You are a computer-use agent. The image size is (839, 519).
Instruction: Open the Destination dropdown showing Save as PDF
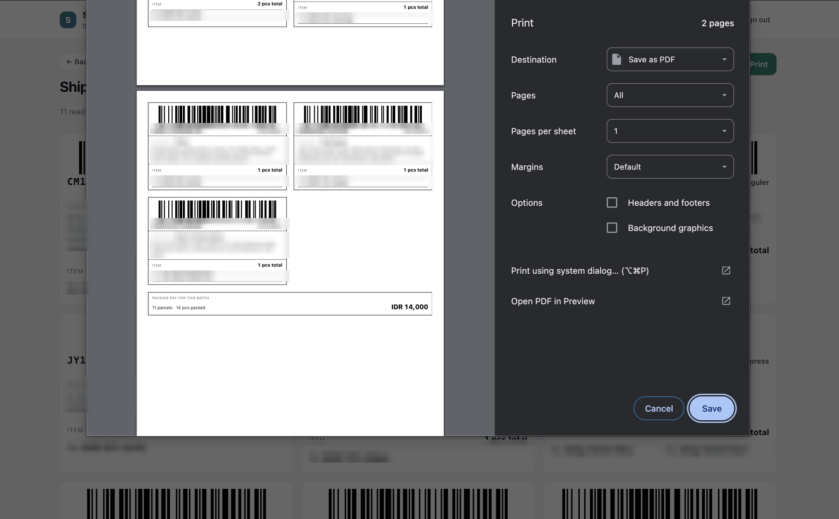[x=670, y=59]
